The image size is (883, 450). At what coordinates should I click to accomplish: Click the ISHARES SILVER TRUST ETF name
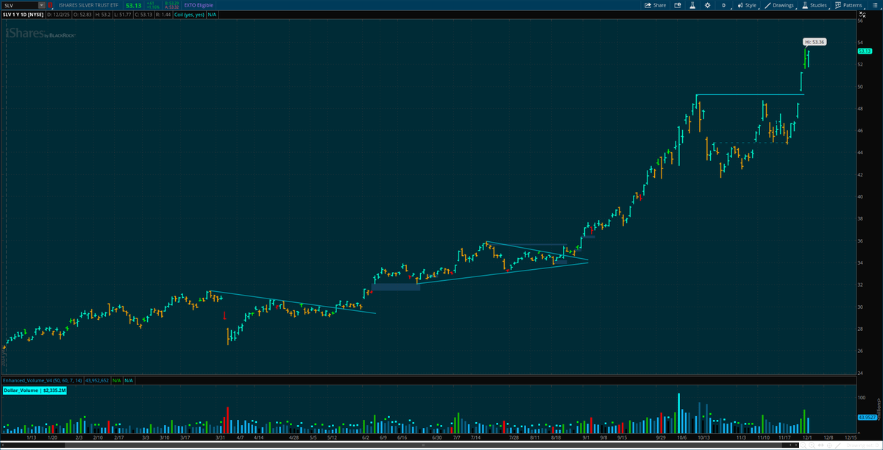(x=88, y=5)
